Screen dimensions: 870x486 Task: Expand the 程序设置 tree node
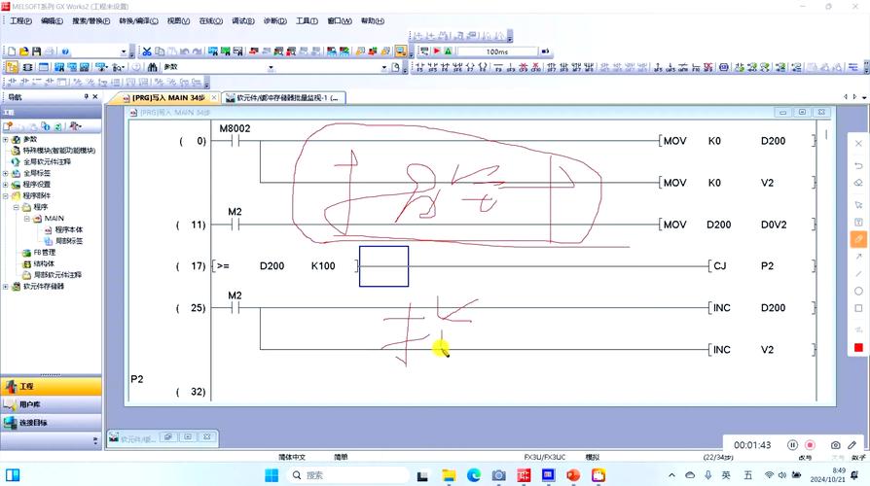point(6,185)
